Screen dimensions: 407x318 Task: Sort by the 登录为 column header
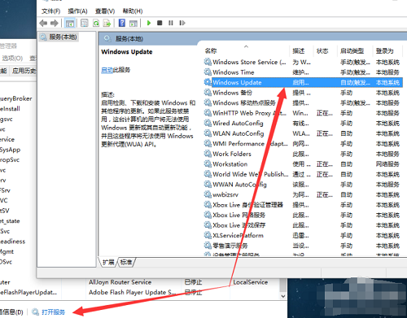[384, 50]
